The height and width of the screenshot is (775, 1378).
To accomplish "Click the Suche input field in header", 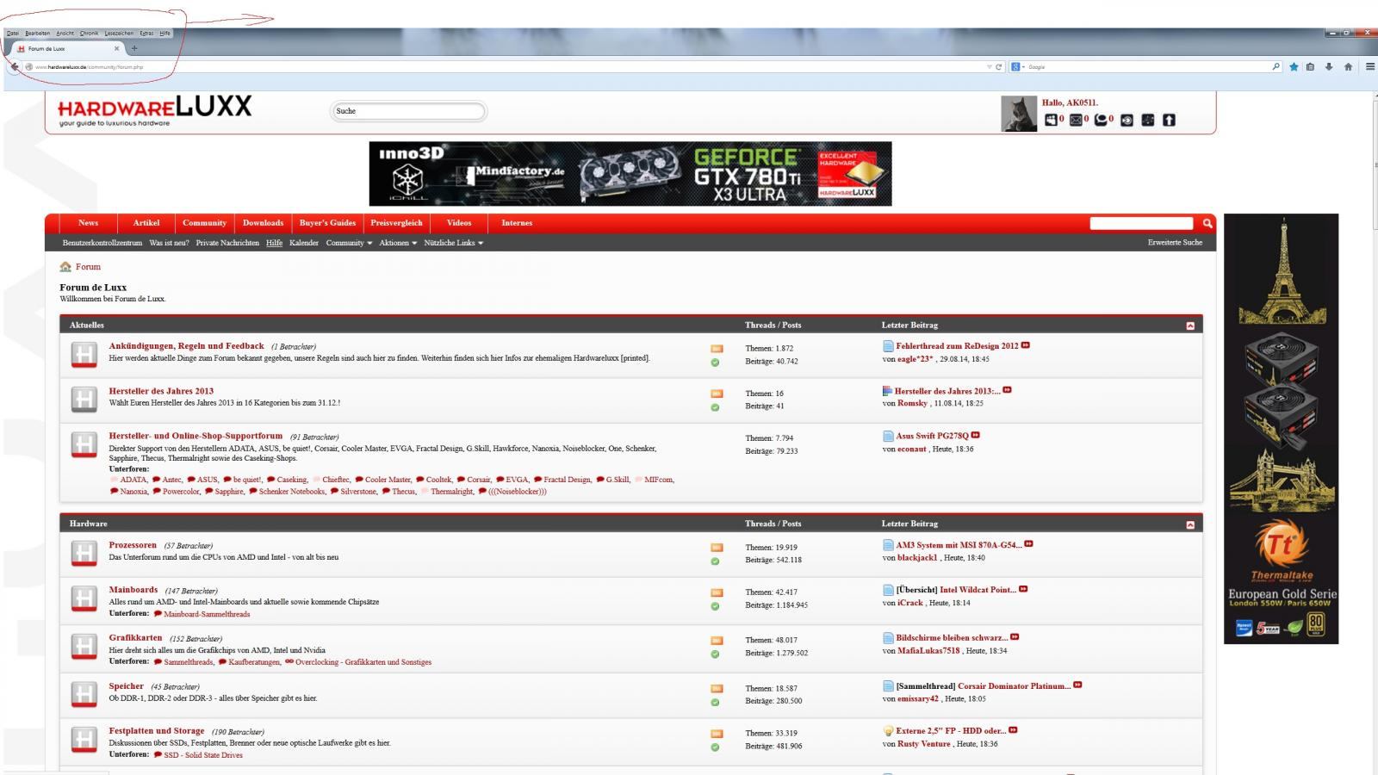I will click(408, 111).
